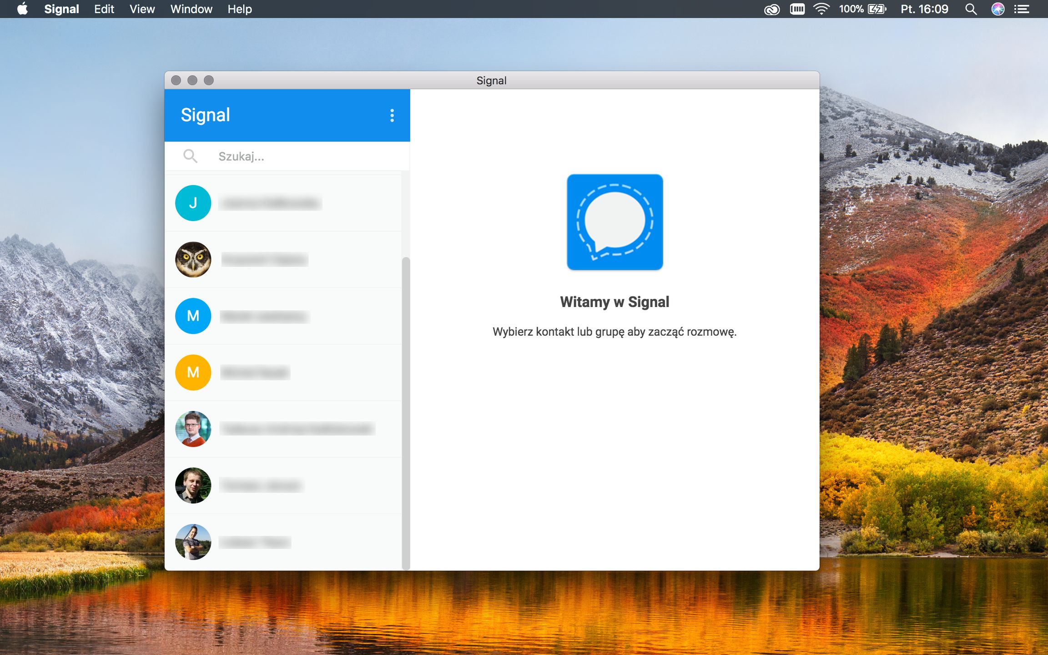Click the large Signal logo icon
The height and width of the screenshot is (655, 1048).
(x=615, y=222)
